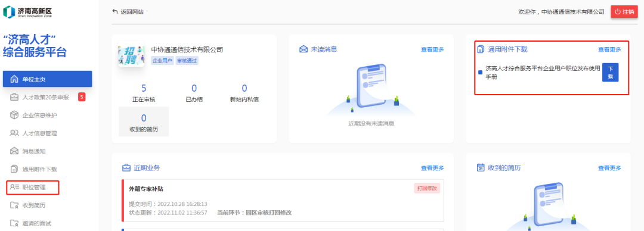This screenshot has height=231, width=644.
Task: Click the briefcase icon beside 近期业务
Action: click(x=126, y=167)
